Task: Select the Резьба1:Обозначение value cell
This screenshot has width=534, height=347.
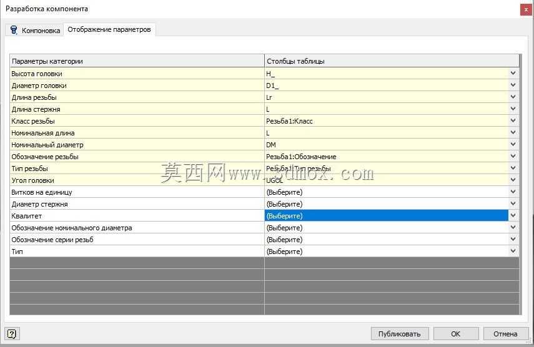Action: [x=387, y=157]
